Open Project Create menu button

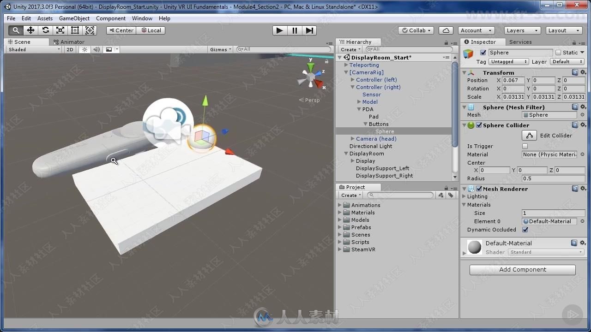(351, 195)
